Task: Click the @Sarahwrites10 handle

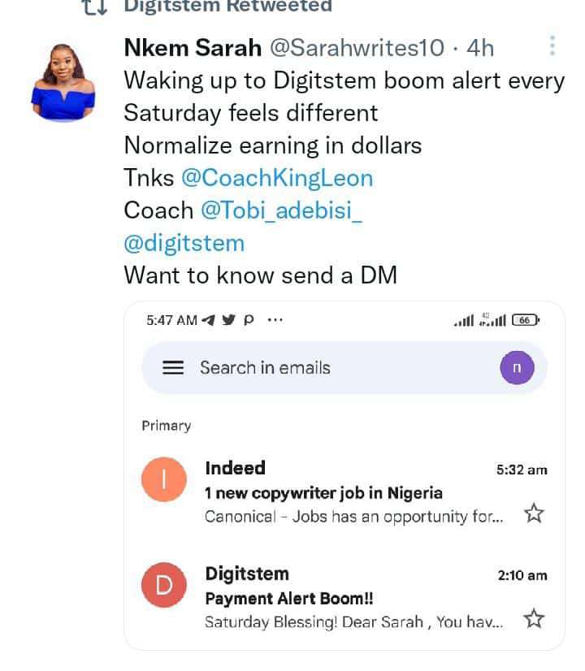Action: (x=357, y=47)
